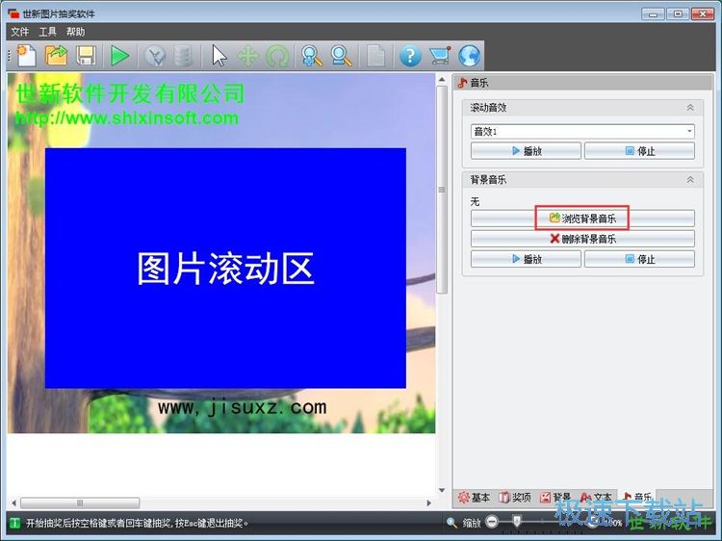Screen dimensions: 722x541
Task: Click 删除背景音乐 to remove music
Action: (582, 239)
